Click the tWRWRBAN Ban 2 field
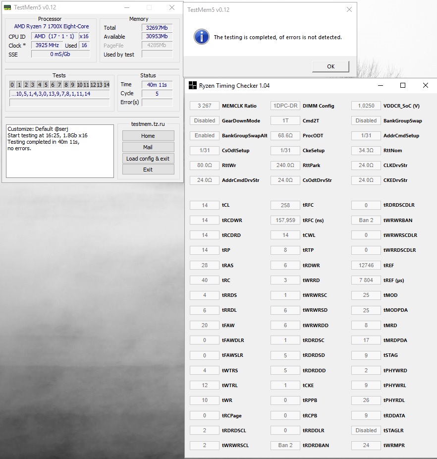 [366, 220]
